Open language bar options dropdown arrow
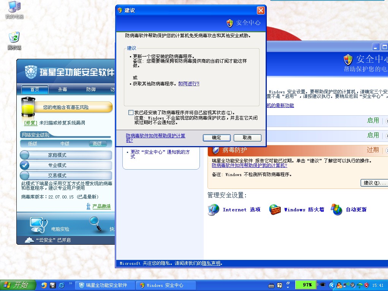This screenshot has width=388, height=291. click(x=288, y=287)
